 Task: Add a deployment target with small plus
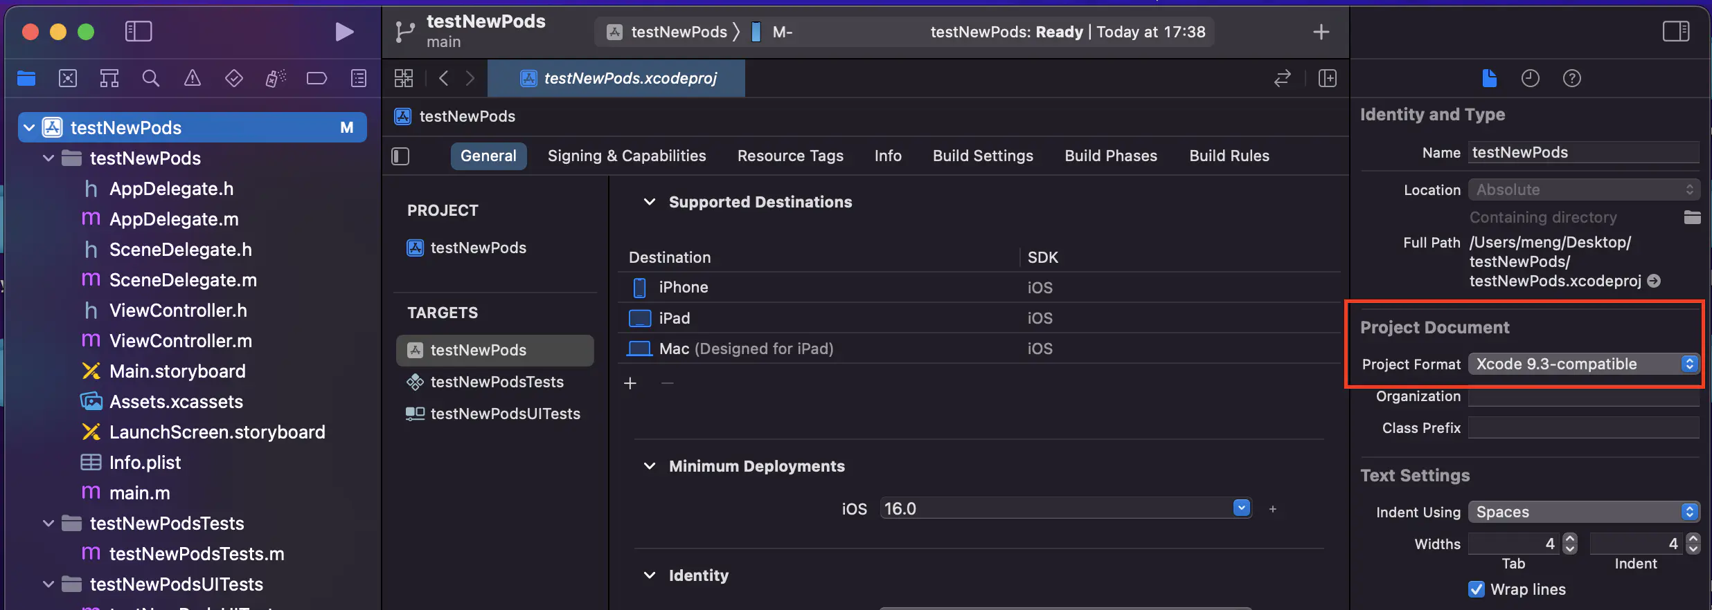pyautogui.click(x=1273, y=509)
